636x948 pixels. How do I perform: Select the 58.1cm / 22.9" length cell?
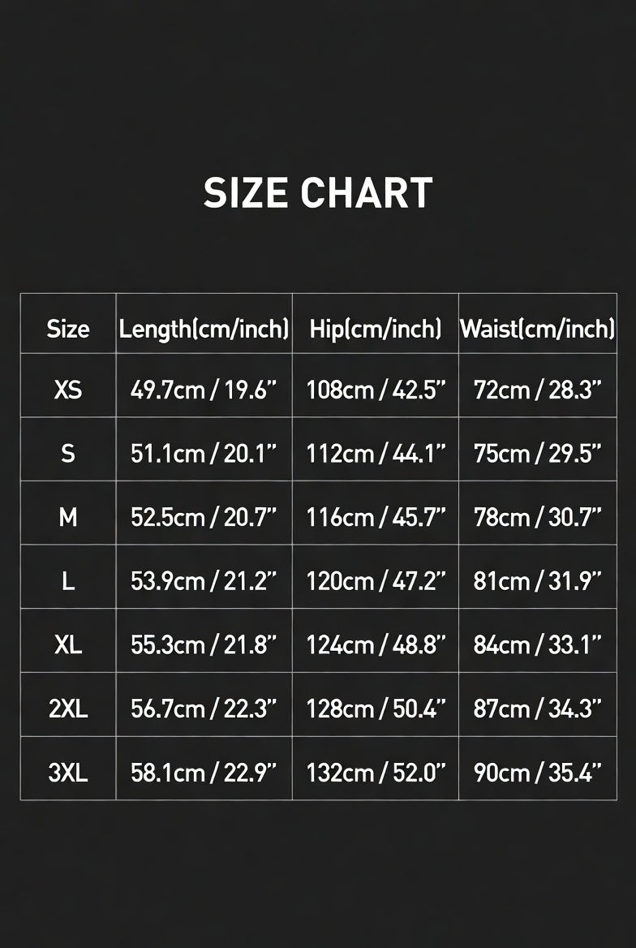[x=204, y=773]
